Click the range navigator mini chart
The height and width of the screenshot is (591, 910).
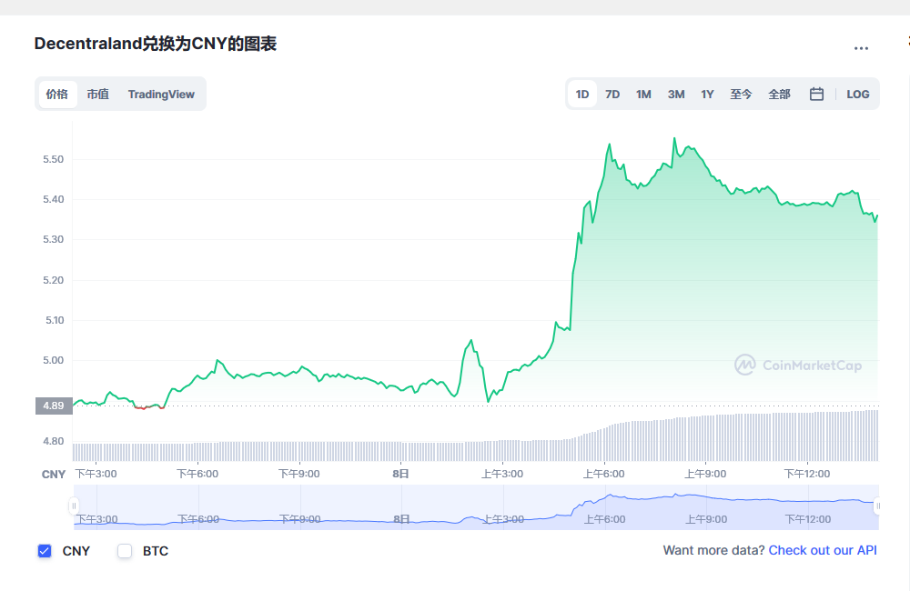pos(476,507)
